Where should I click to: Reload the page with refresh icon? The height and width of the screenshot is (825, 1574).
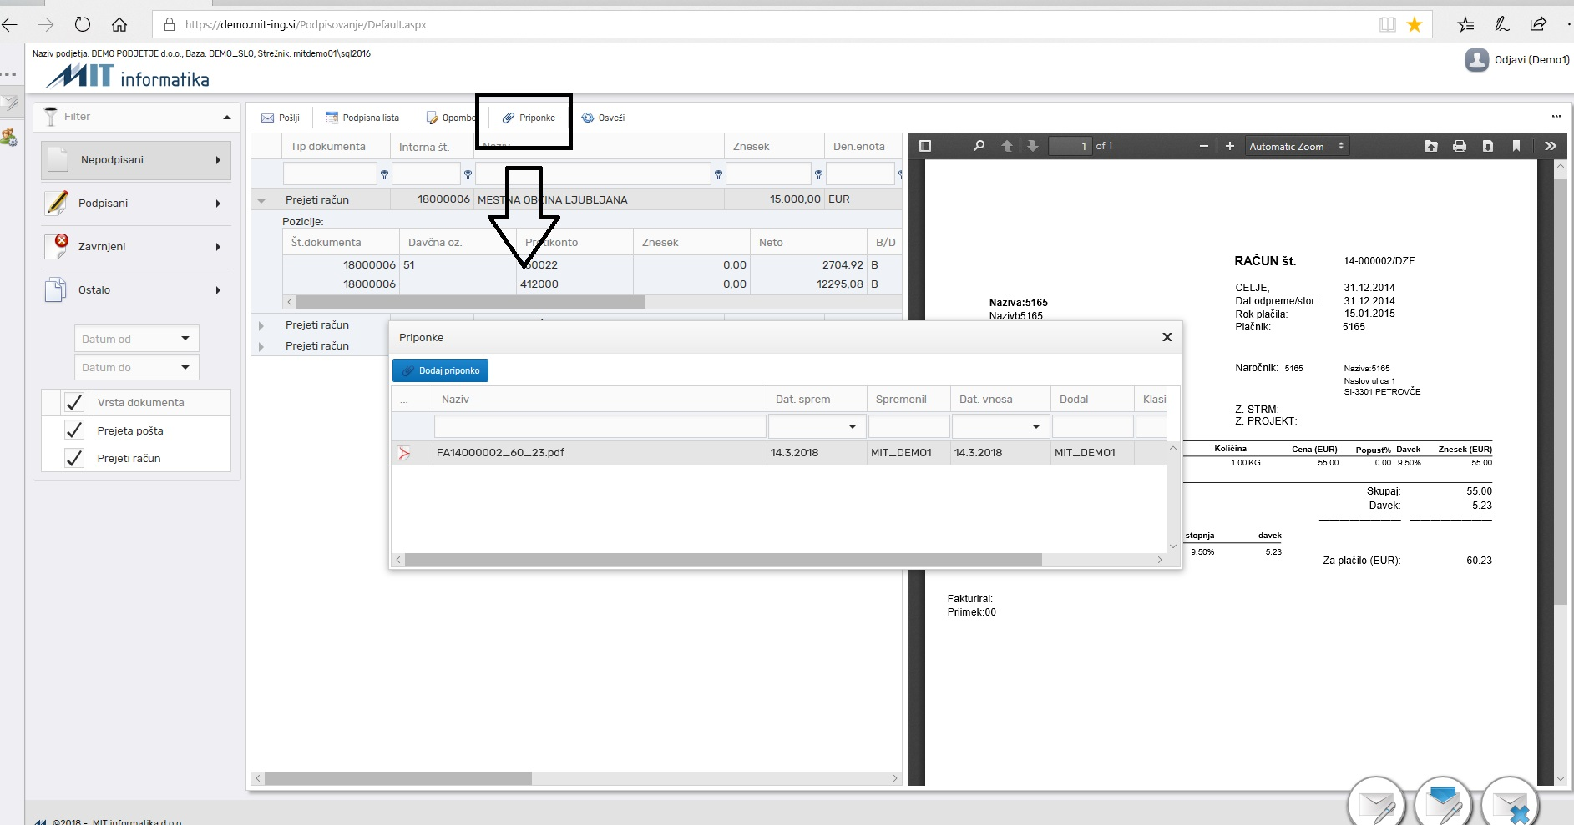82,24
